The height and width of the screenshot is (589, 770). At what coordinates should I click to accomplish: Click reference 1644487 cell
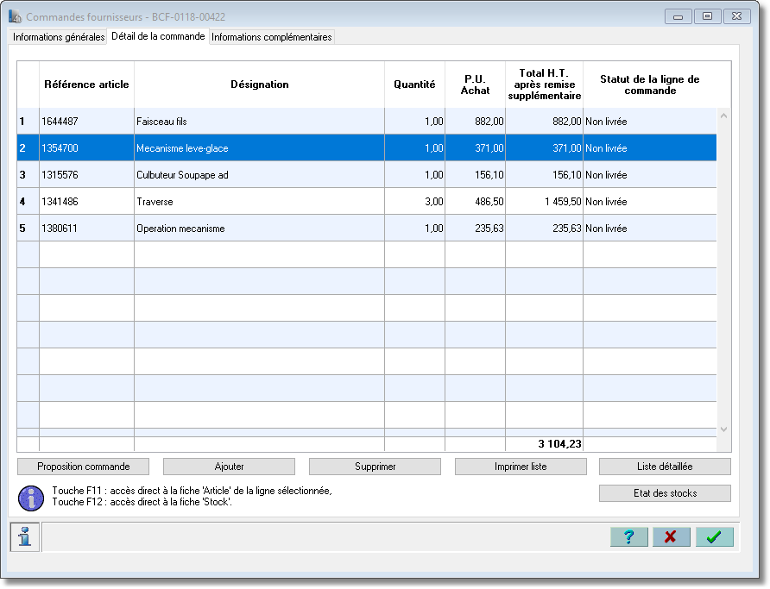[86, 121]
